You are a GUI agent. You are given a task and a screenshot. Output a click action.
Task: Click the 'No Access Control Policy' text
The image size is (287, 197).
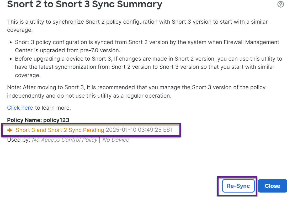(x=65, y=140)
